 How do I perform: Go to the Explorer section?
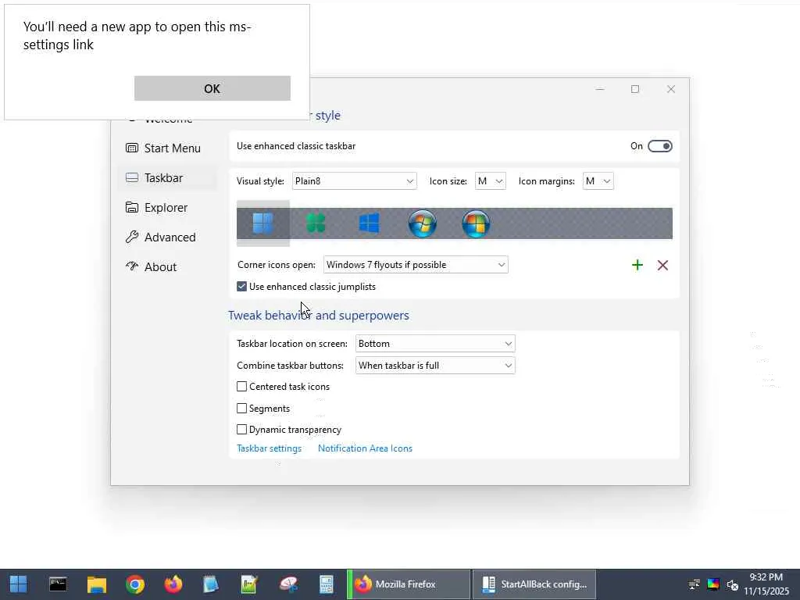pyautogui.click(x=168, y=208)
